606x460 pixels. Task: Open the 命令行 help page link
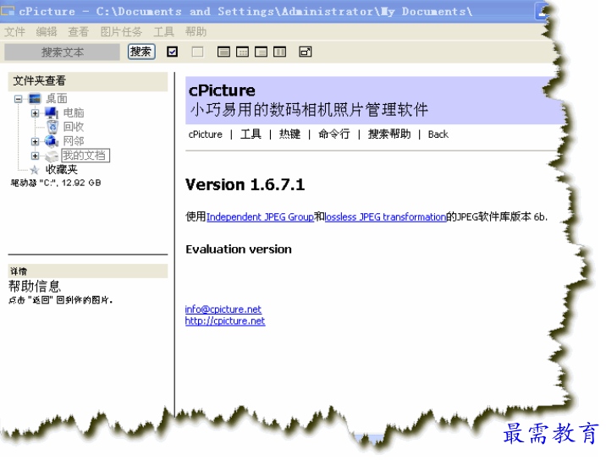coord(334,134)
